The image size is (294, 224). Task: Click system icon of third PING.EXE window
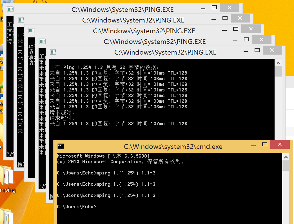tap(32, 30)
